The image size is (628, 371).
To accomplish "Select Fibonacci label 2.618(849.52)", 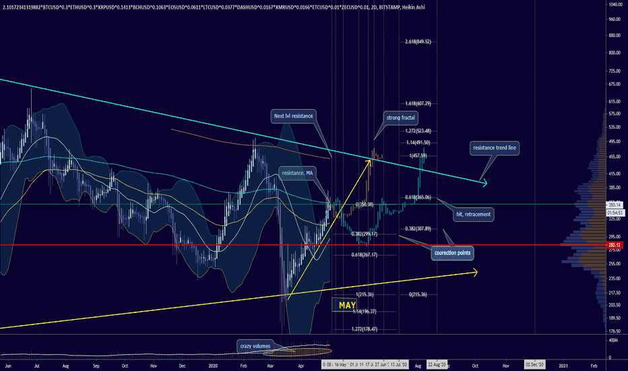I will (x=418, y=42).
